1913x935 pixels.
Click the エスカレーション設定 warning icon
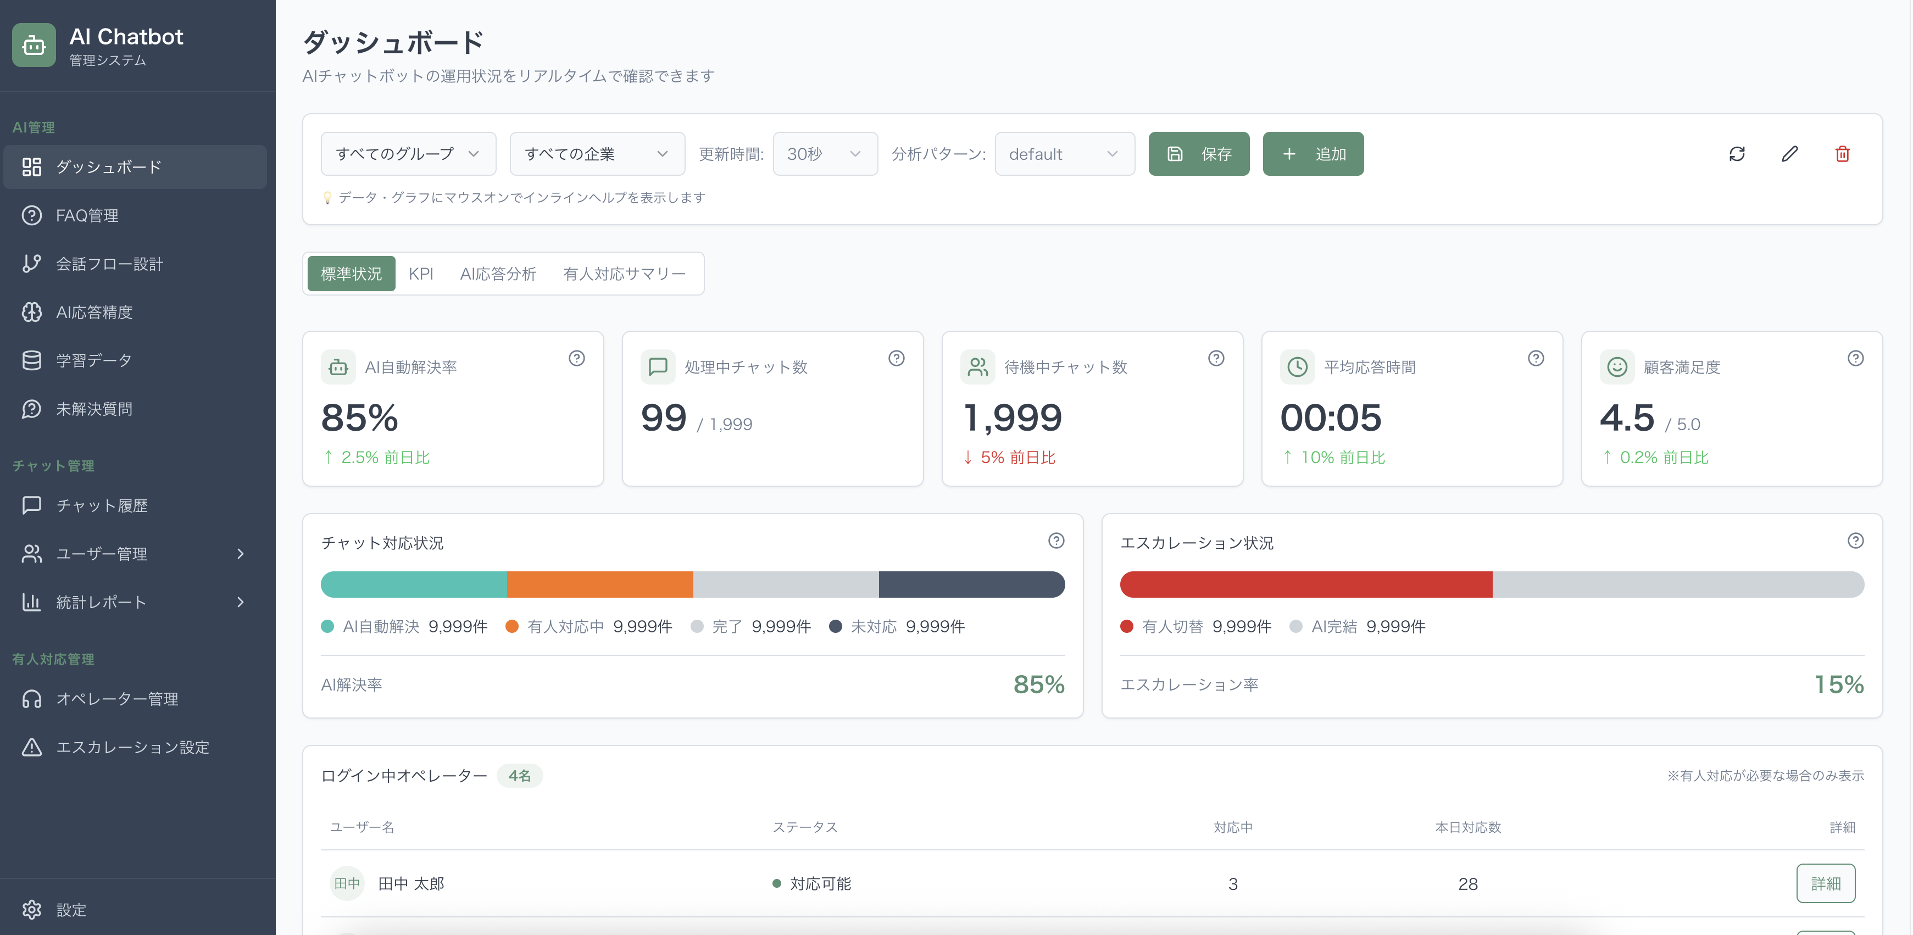click(31, 747)
